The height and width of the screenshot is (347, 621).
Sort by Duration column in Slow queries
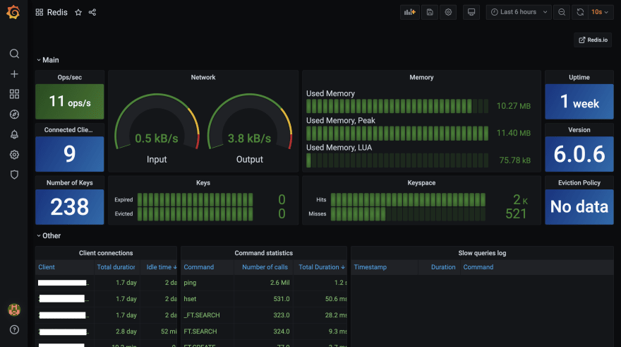tap(443, 267)
